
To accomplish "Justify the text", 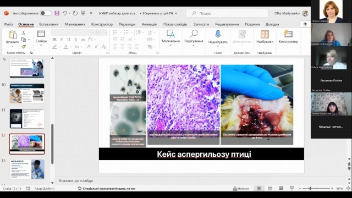I will pyautogui.click(x=137, y=47).
